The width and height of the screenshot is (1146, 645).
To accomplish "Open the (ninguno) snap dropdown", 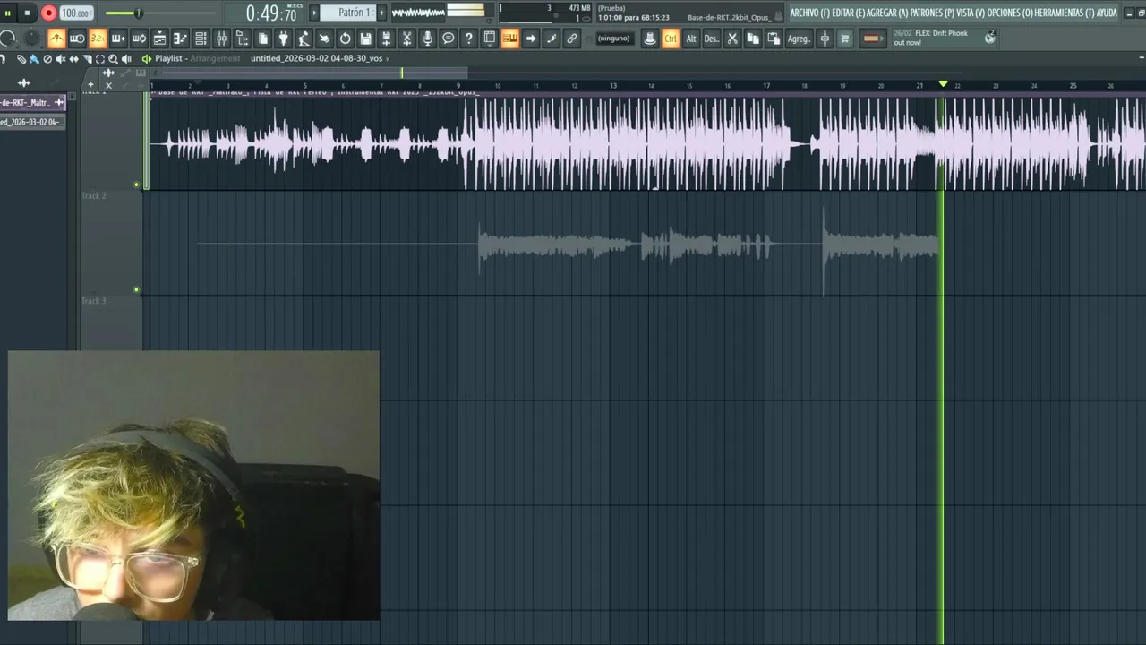I will tap(613, 39).
